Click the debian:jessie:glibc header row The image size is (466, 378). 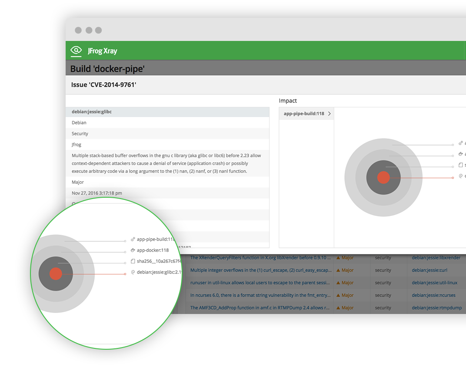168,112
